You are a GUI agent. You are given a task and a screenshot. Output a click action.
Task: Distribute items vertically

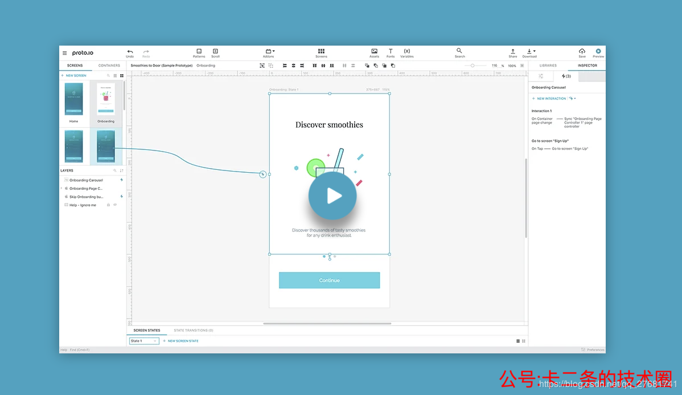point(353,66)
